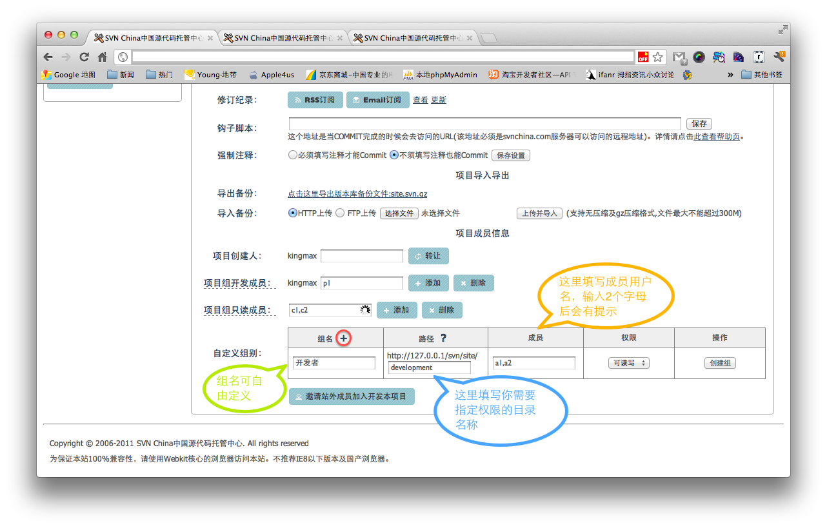Open the speedometer gauge extension icon
The image size is (827, 528).
(739, 57)
